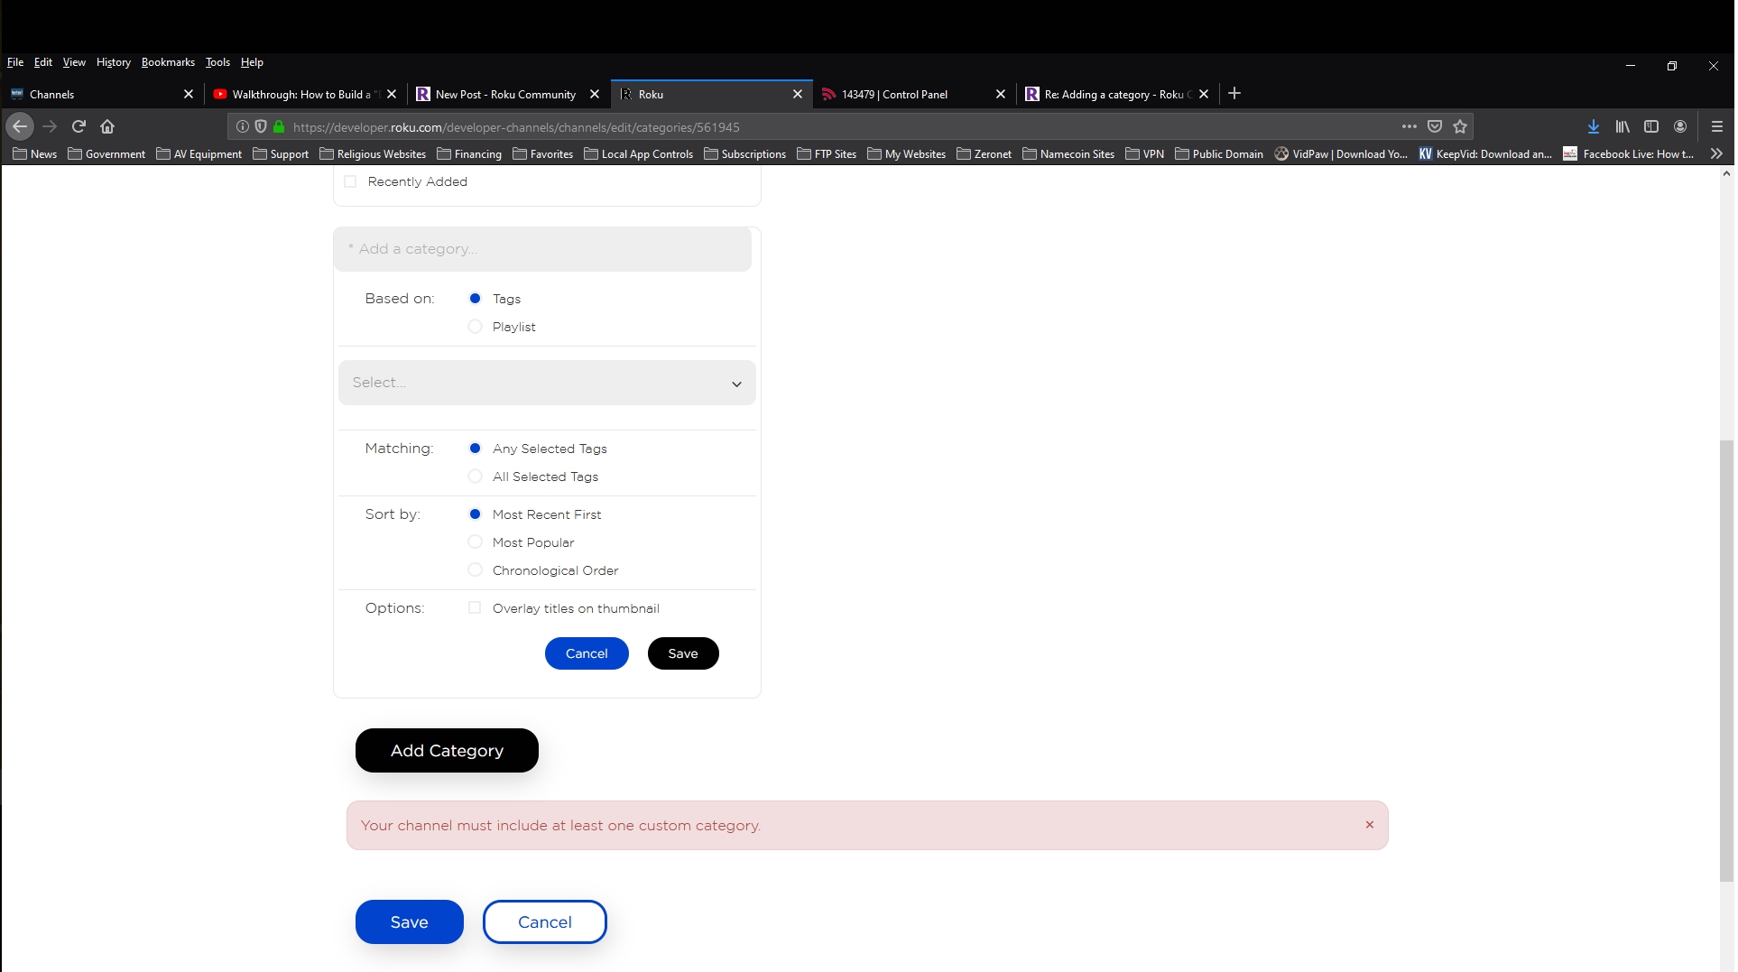Open the Local App Controls folder

tap(638, 153)
